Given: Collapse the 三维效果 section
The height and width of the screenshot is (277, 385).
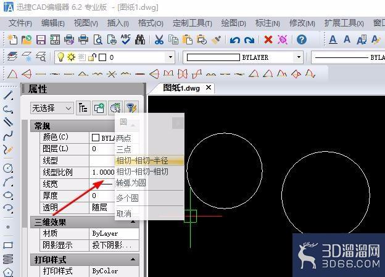Looking at the screenshot, I should click(133, 221).
